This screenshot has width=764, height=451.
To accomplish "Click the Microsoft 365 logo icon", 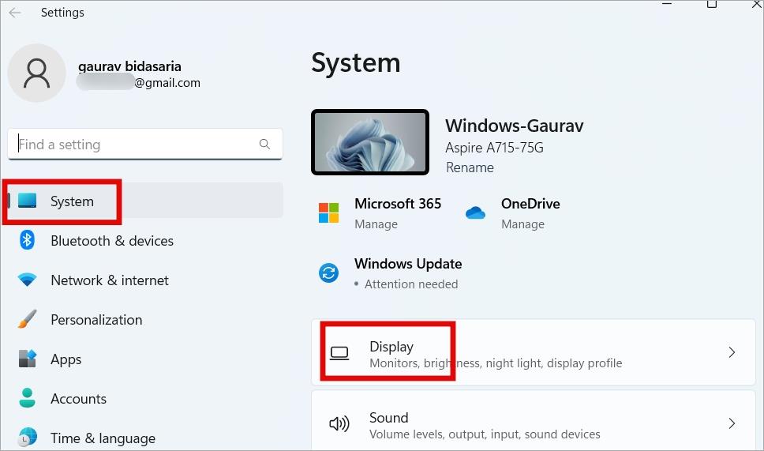I will [329, 213].
